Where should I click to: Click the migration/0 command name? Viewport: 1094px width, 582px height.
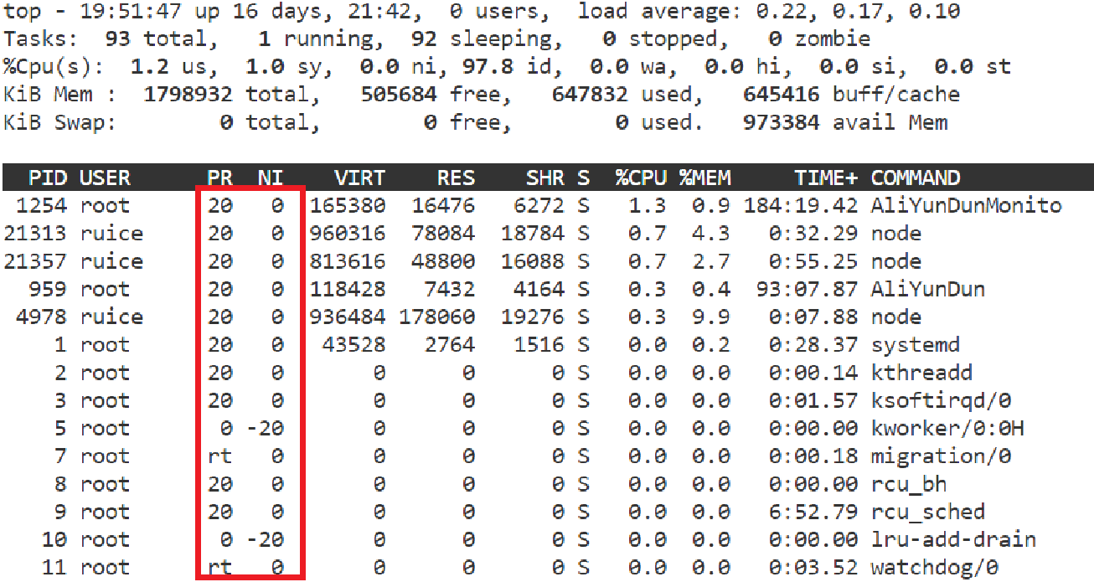pos(941,456)
